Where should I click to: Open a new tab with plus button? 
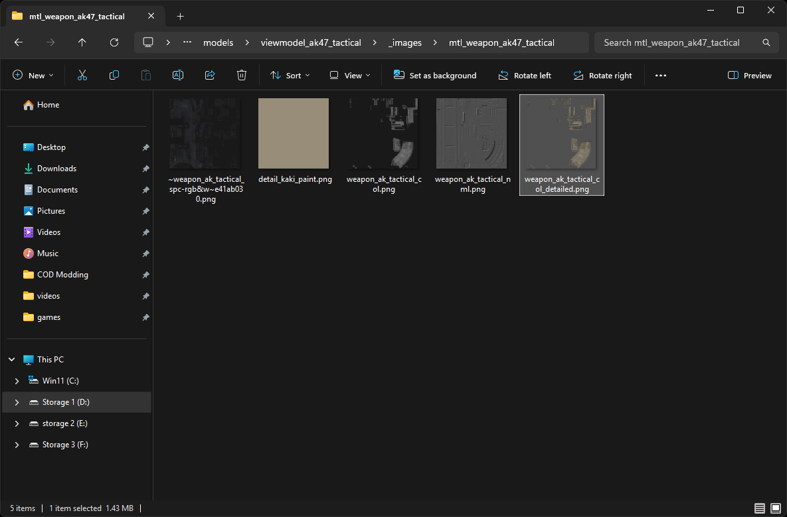click(x=180, y=16)
